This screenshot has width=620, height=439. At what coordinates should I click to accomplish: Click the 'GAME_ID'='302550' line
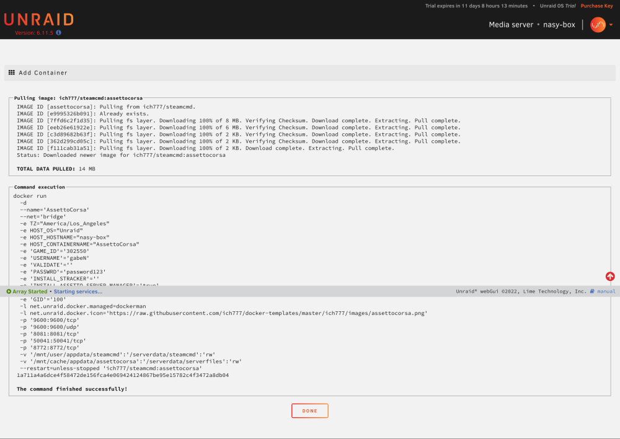tap(55, 252)
